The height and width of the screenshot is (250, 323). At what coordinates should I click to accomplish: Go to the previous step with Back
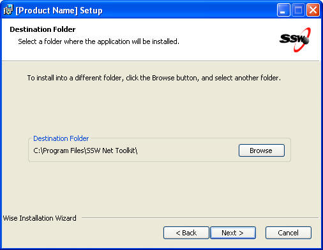click(x=186, y=233)
